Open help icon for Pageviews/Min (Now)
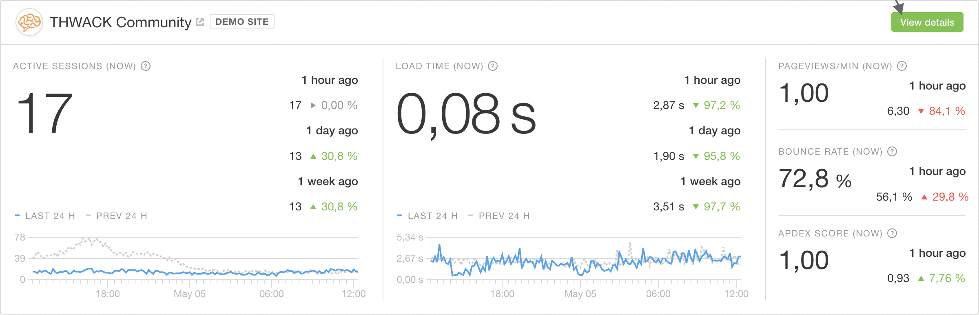The height and width of the screenshot is (315, 979). (902, 66)
